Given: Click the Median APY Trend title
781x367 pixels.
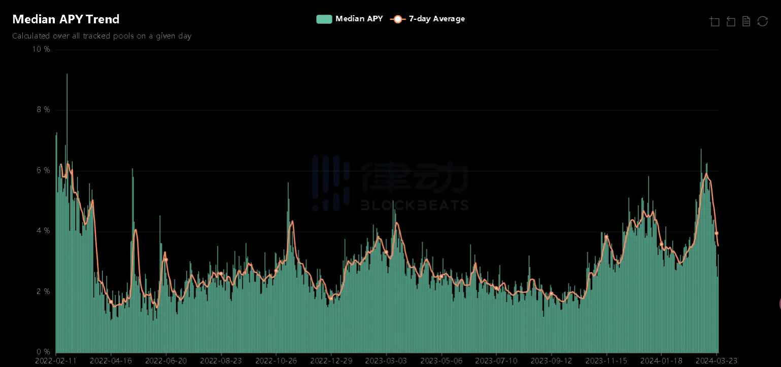Looking at the screenshot, I should tap(65, 19).
